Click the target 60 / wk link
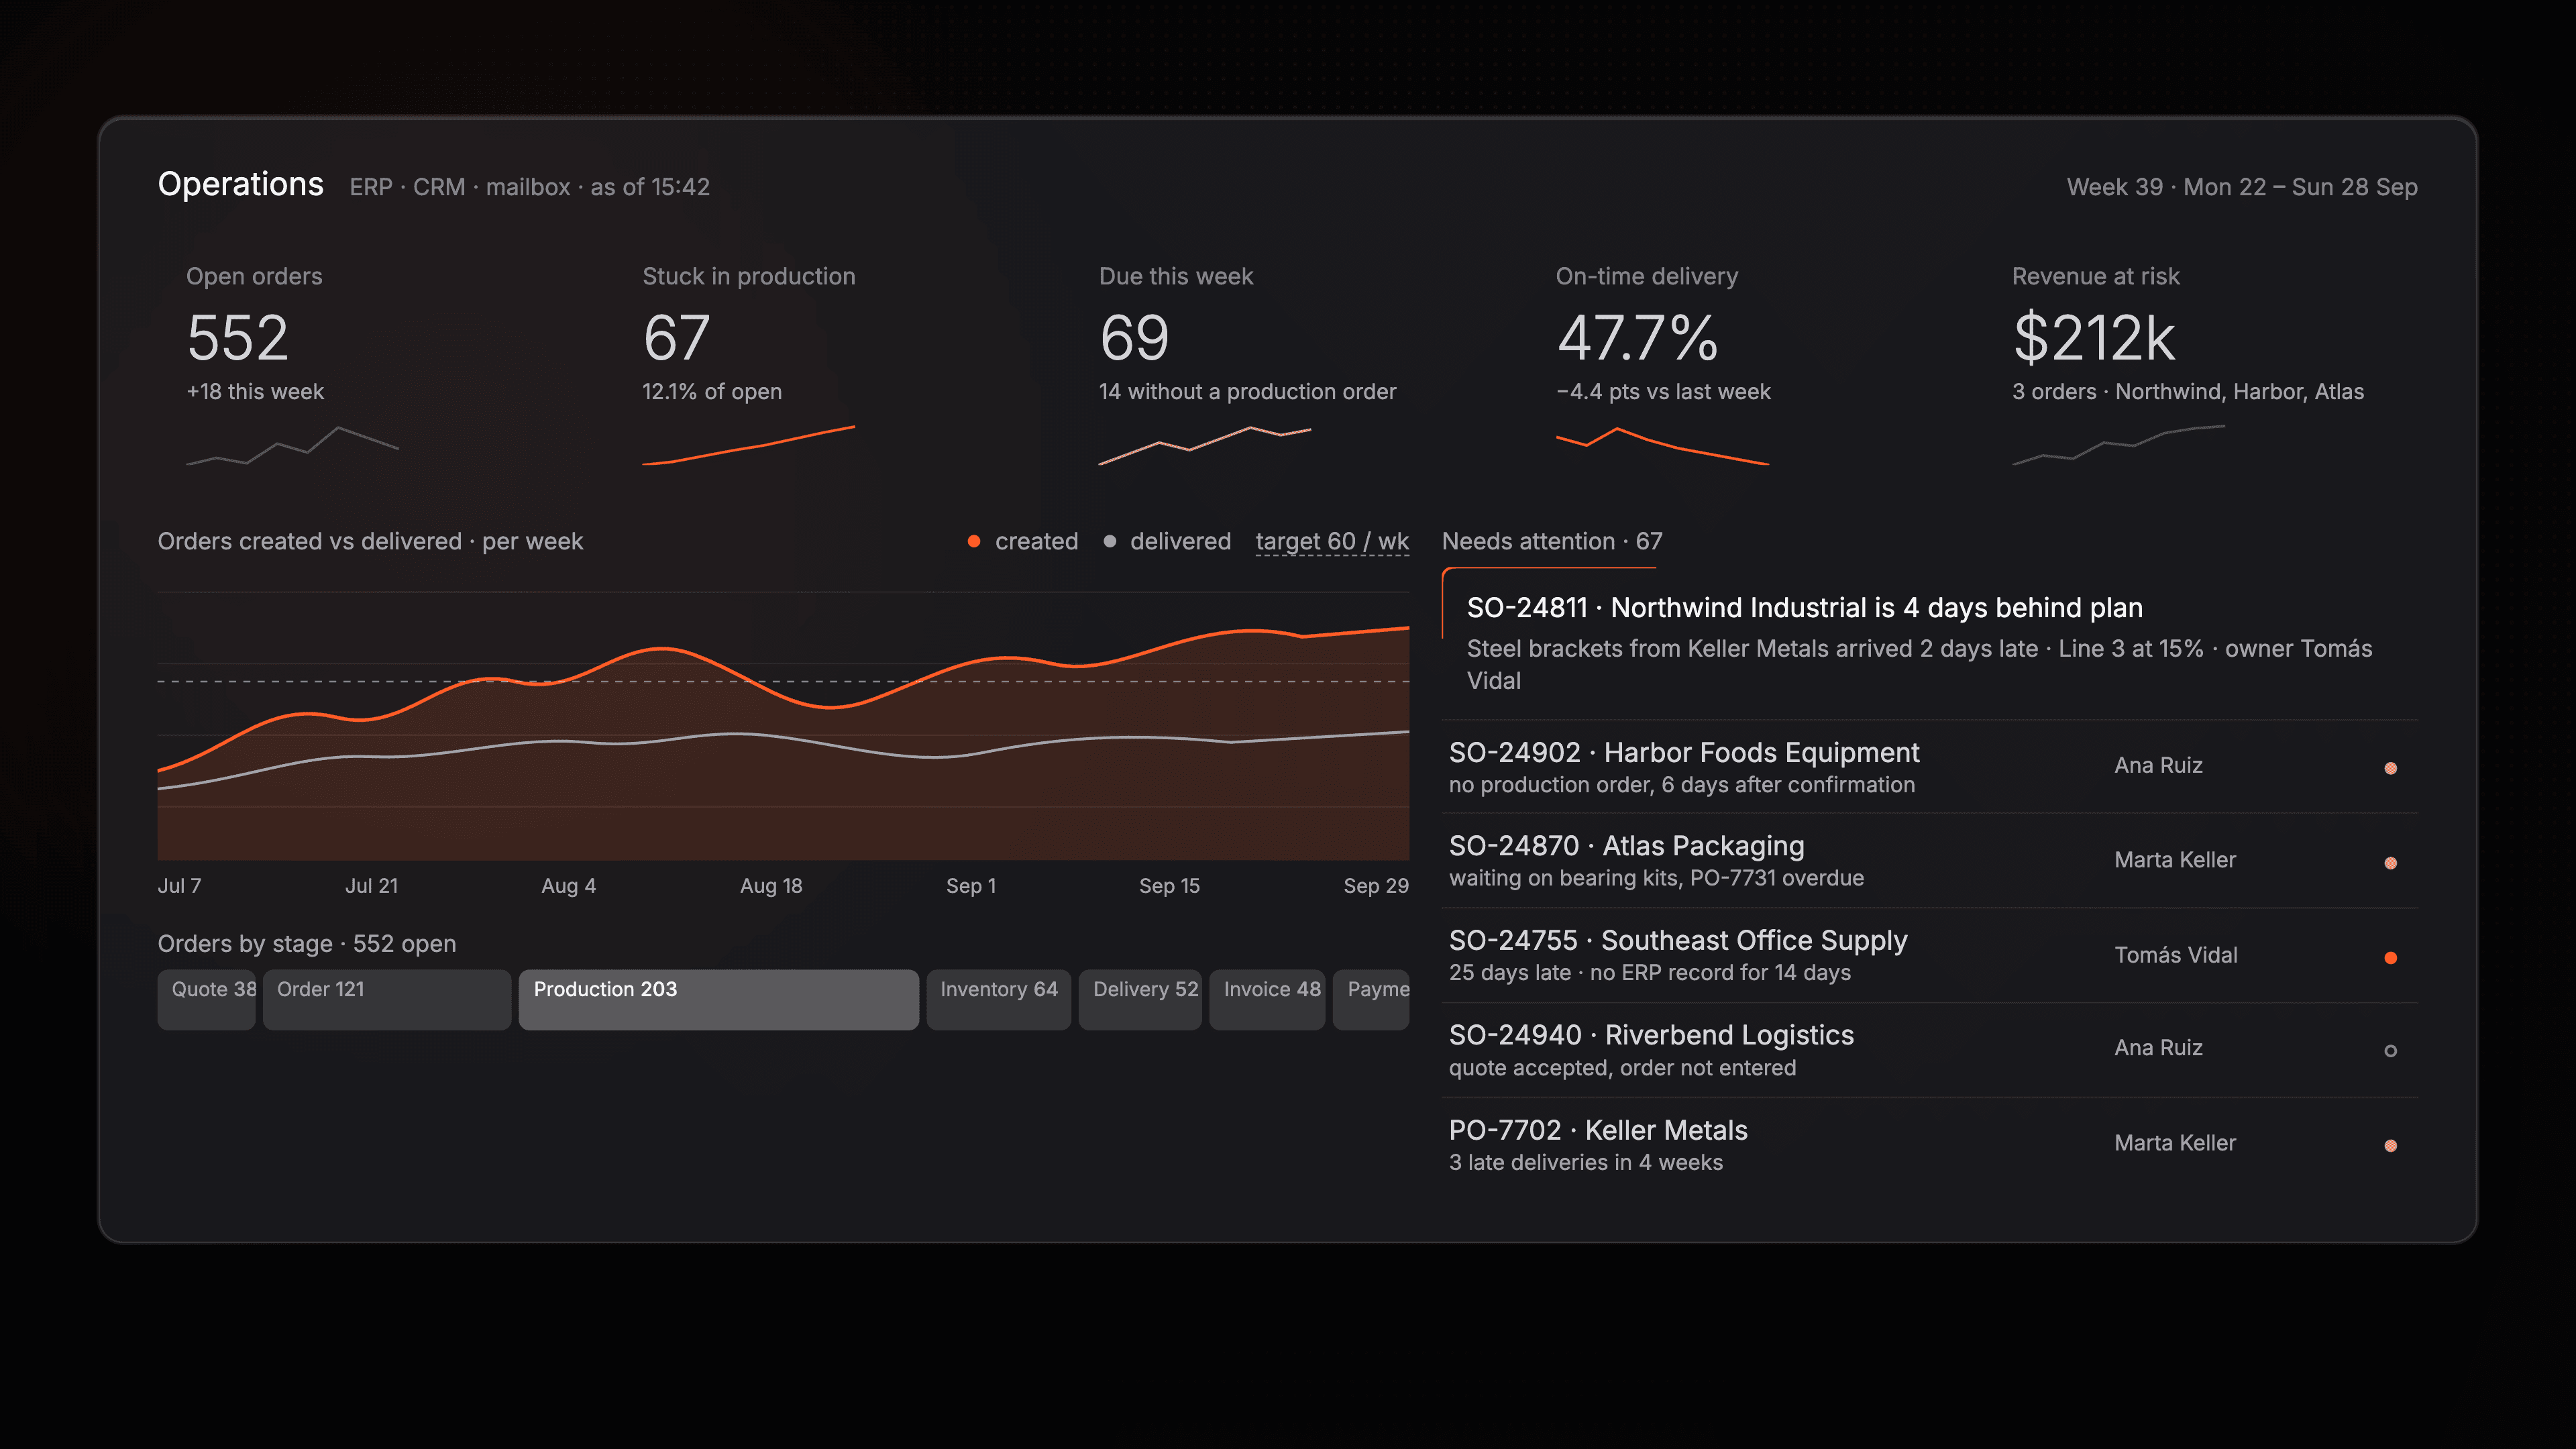Image resolution: width=2576 pixels, height=1449 pixels. 1332,541
